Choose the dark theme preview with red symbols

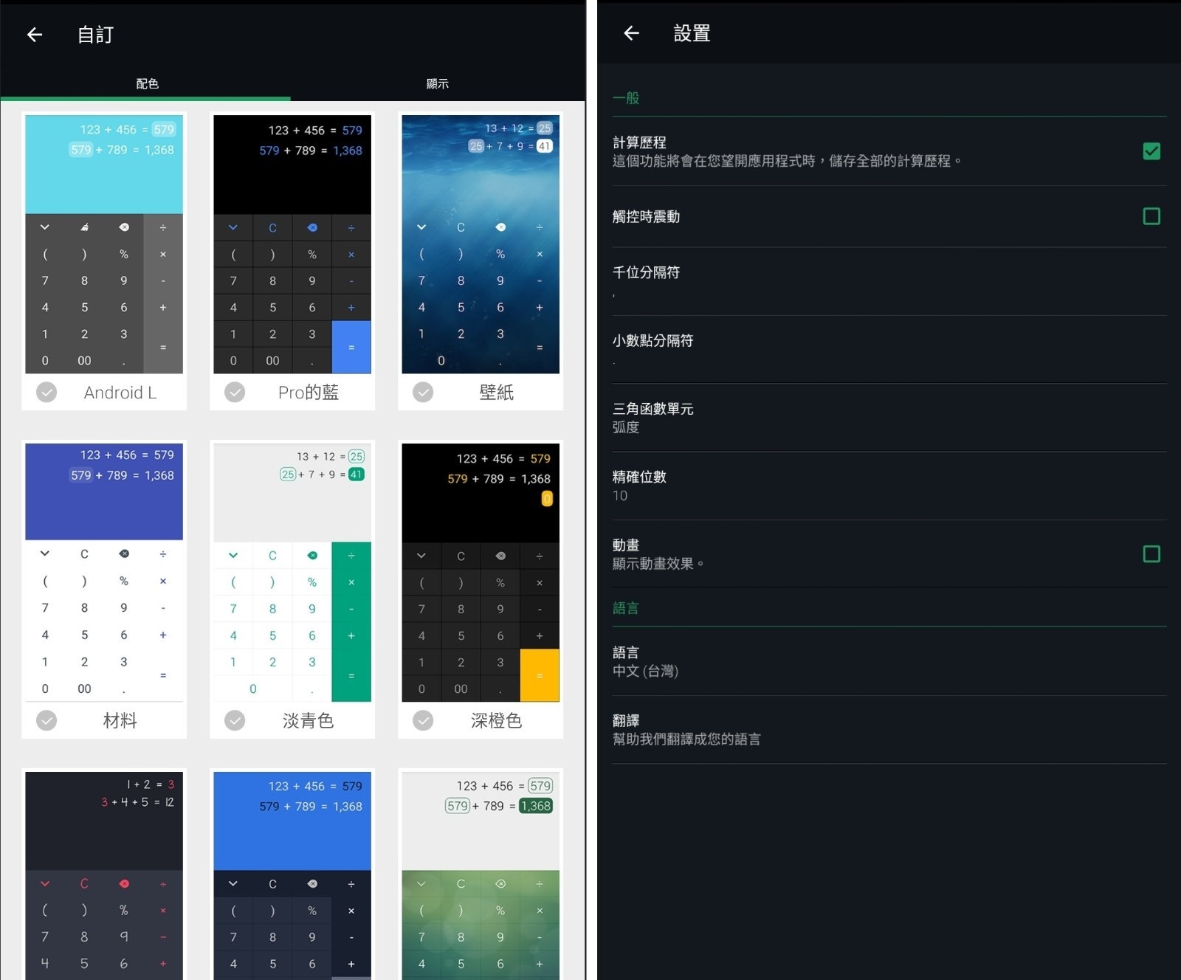[x=104, y=876]
